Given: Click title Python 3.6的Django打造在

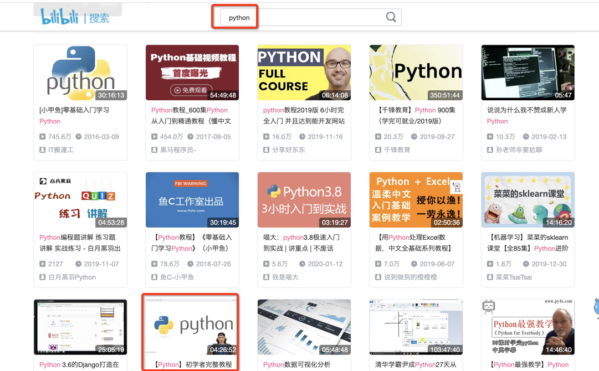Looking at the screenshot, I should tap(79, 364).
